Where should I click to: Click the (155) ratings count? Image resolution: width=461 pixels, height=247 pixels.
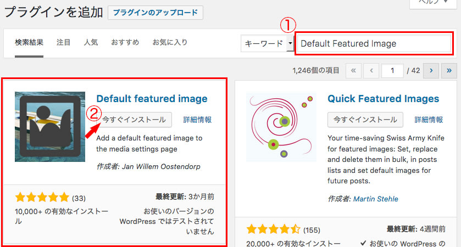click(x=312, y=231)
